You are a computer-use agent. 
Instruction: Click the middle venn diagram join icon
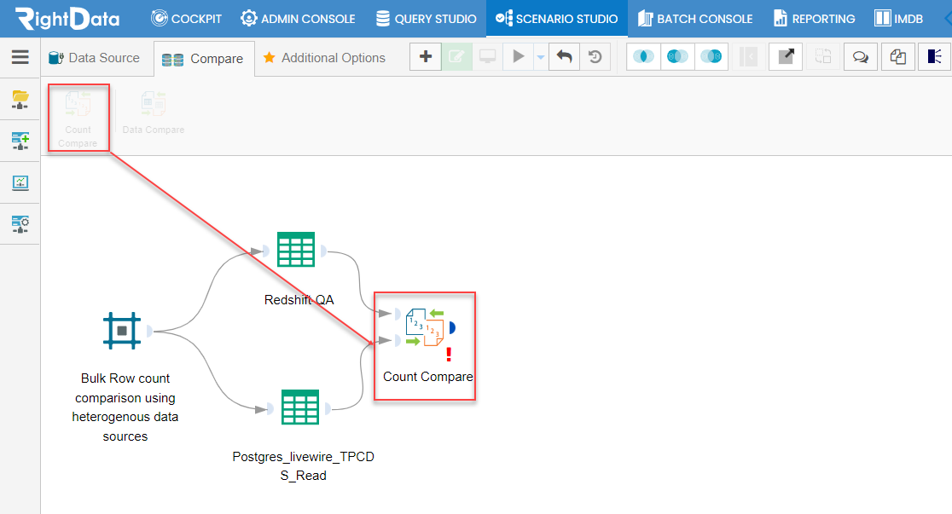click(677, 57)
